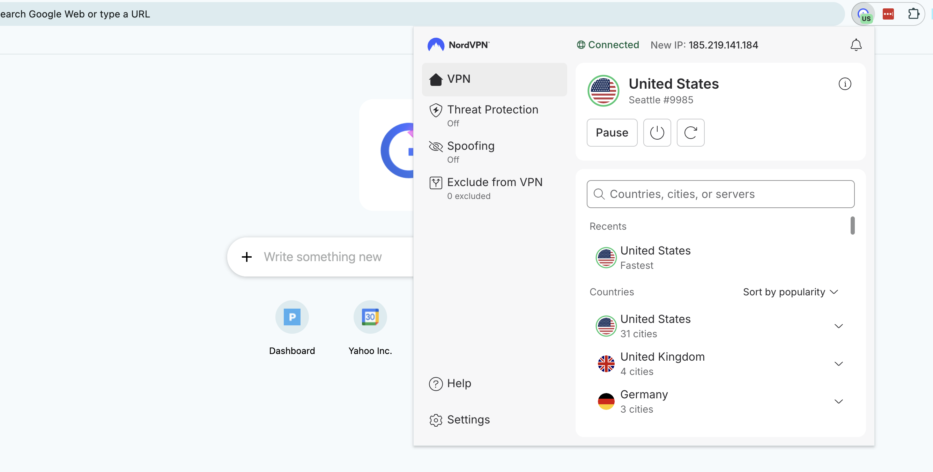This screenshot has height=472, width=933.
Task: Click the reconnect refresh icon
Action: pyautogui.click(x=690, y=133)
